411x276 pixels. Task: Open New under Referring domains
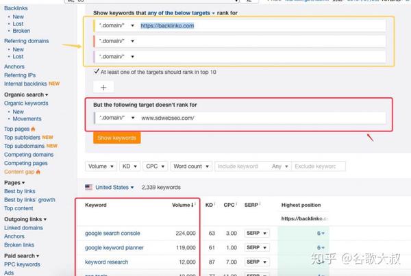click(x=18, y=49)
